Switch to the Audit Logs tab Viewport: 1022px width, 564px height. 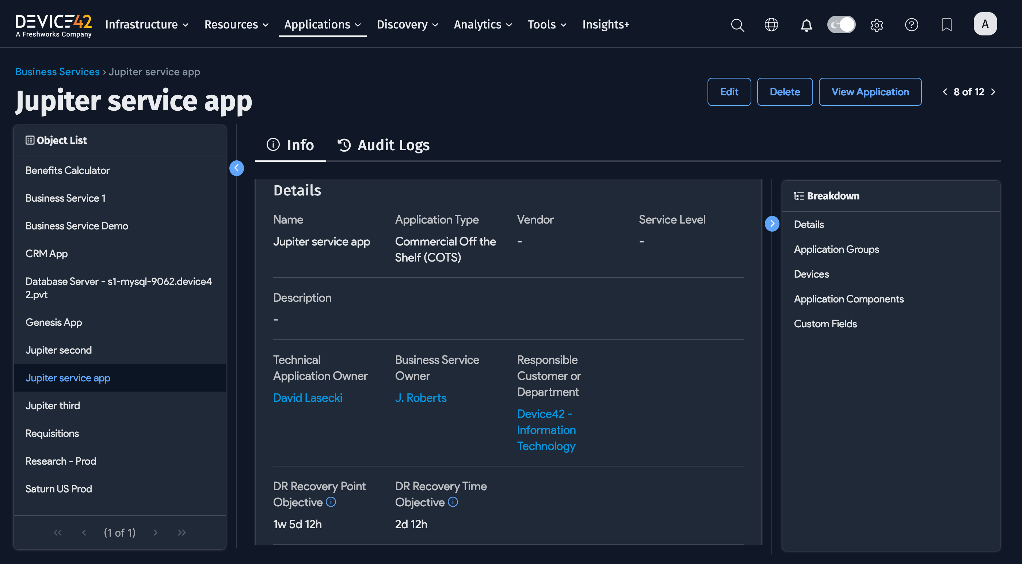(383, 145)
